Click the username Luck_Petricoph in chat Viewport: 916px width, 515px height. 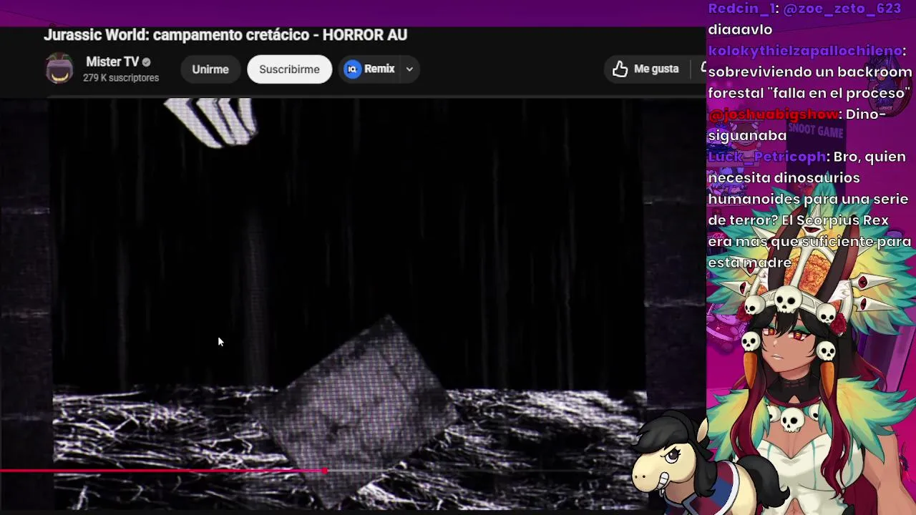[x=768, y=157]
